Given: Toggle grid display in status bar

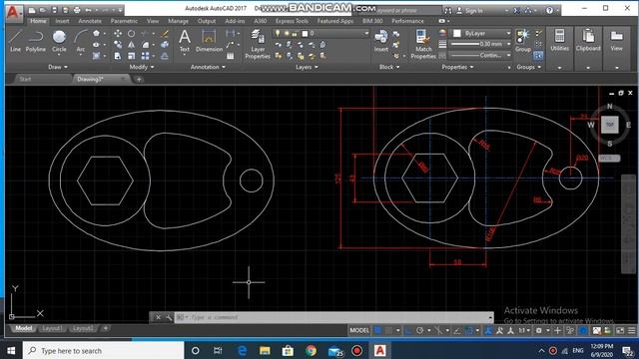Looking at the screenshot, I should pyautogui.click(x=377, y=330).
